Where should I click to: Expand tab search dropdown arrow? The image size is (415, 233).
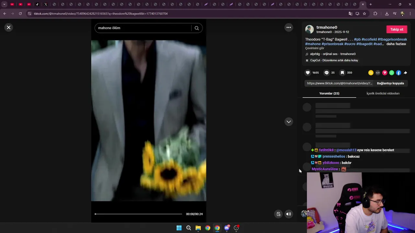coord(4,4)
